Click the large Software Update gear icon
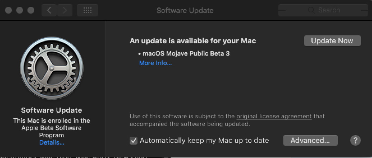Viewport: 372px width, 158px height. tap(52, 68)
